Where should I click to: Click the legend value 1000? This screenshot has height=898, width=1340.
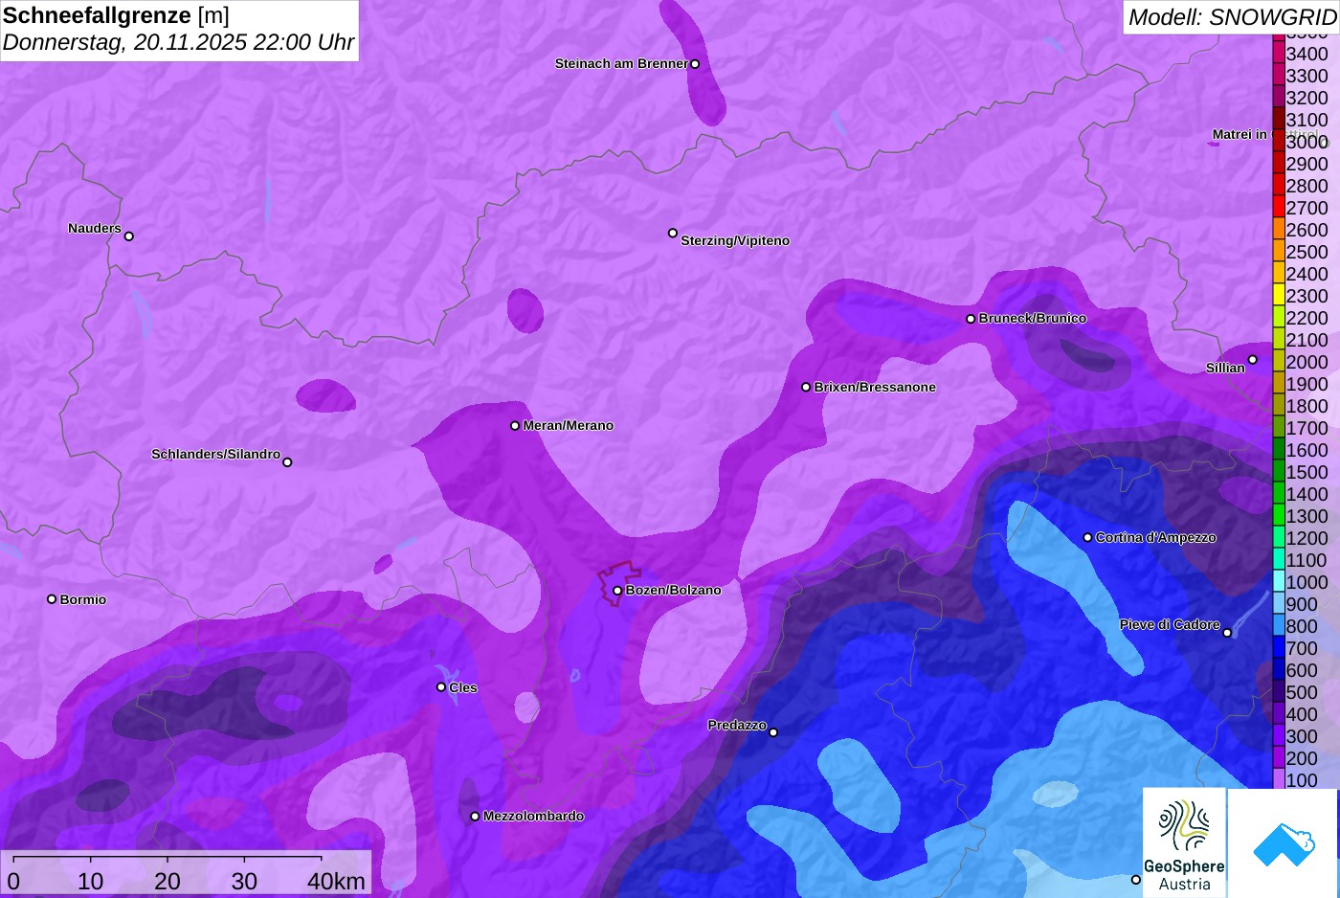coord(1307,582)
